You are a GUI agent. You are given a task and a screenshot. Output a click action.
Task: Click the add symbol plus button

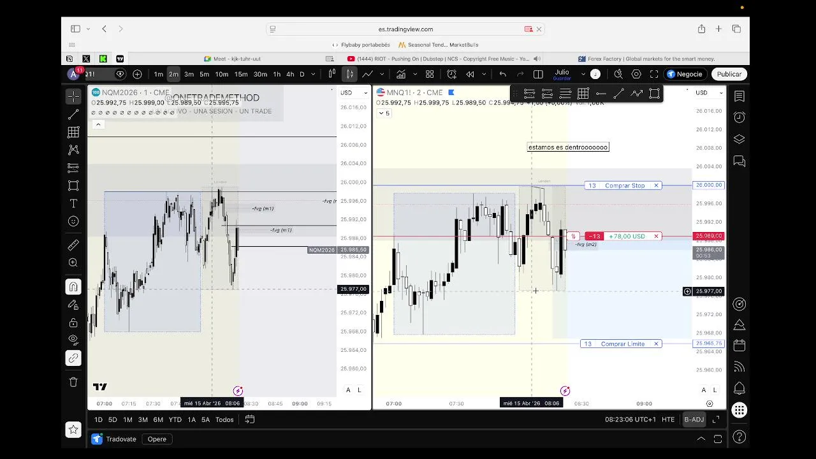pyautogui.click(x=137, y=74)
